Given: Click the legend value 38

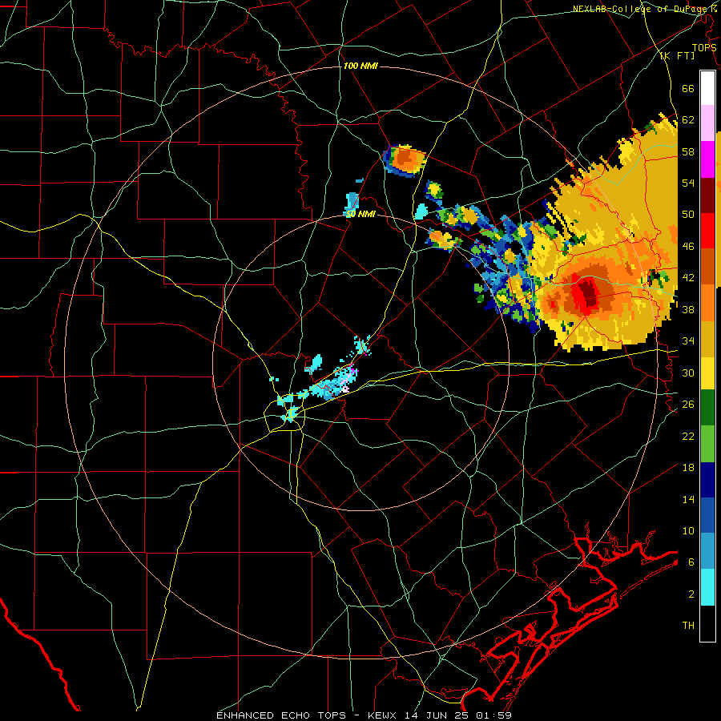Looking at the screenshot, I should (688, 309).
